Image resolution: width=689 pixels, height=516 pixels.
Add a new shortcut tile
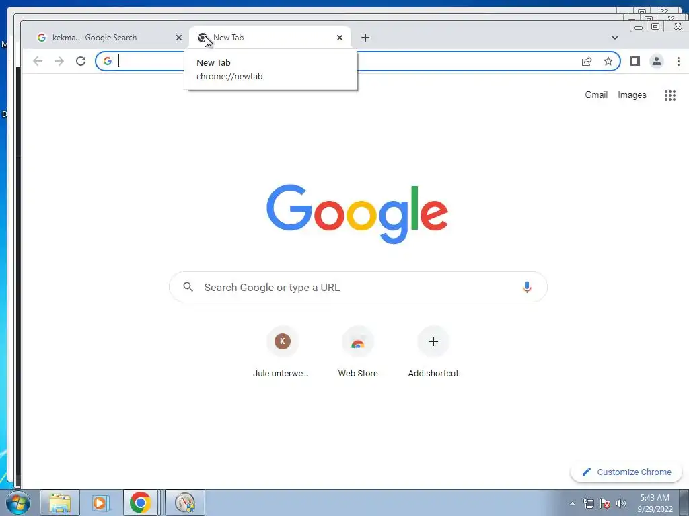click(433, 352)
